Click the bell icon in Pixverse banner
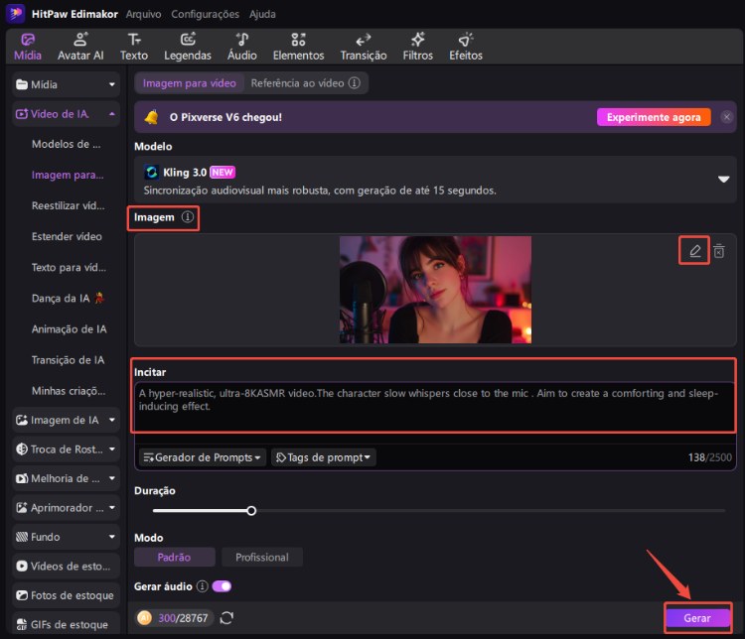745x639 pixels. pos(152,117)
